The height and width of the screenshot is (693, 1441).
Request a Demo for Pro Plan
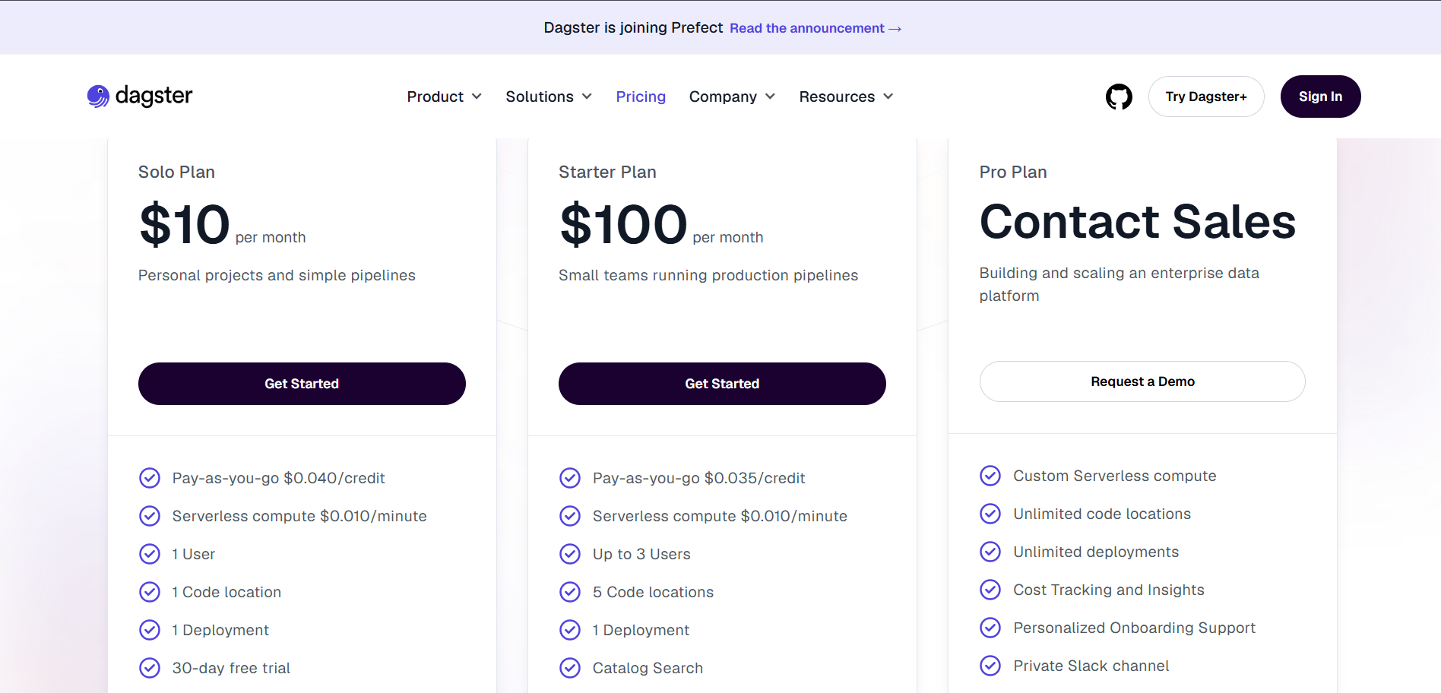(1142, 381)
